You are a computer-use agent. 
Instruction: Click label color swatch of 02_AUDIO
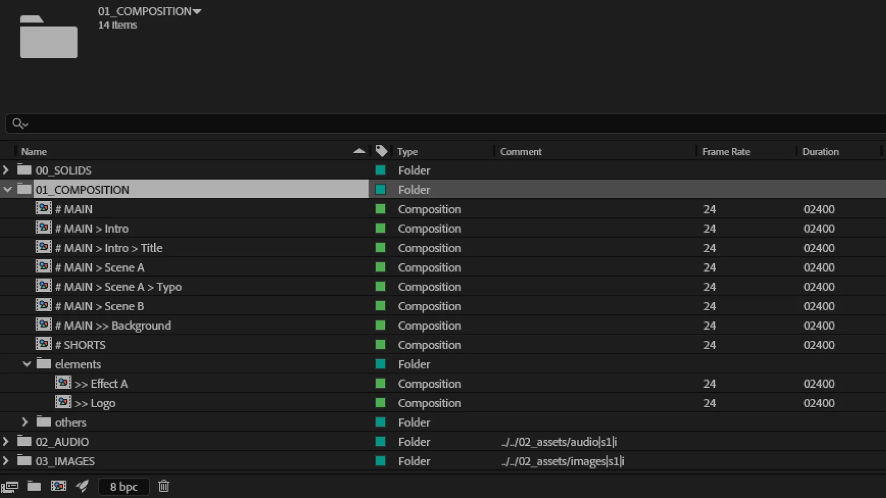click(x=380, y=442)
